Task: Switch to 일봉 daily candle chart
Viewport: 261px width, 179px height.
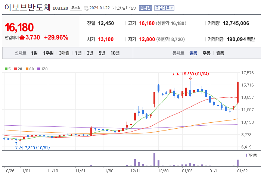Action: 193,53
